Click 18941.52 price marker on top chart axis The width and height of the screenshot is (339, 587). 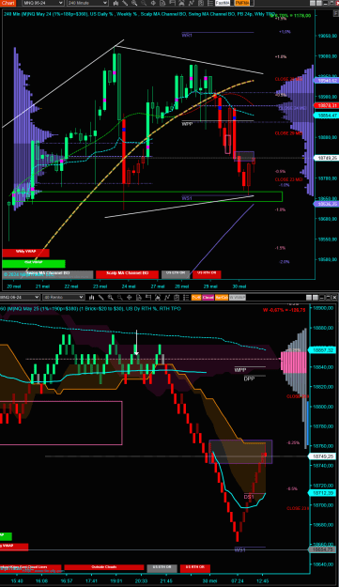[327, 81]
